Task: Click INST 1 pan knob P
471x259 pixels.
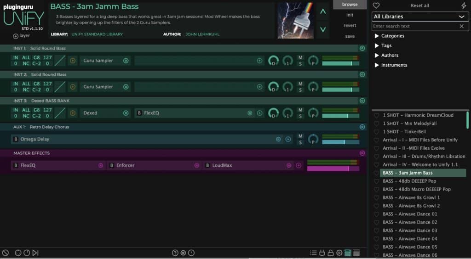Action: pos(313,61)
